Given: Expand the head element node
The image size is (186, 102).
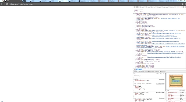Looking at the screenshot, I should [135, 12].
